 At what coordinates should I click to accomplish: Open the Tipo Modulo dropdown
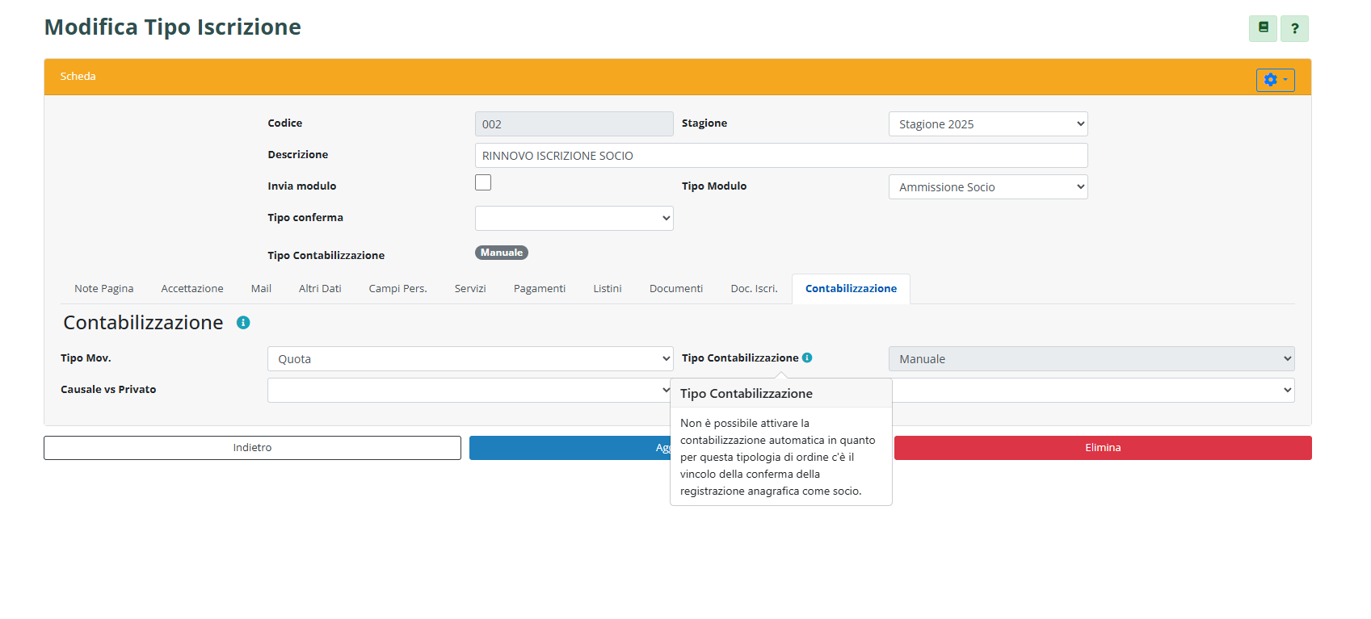click(x=987, y=187)
